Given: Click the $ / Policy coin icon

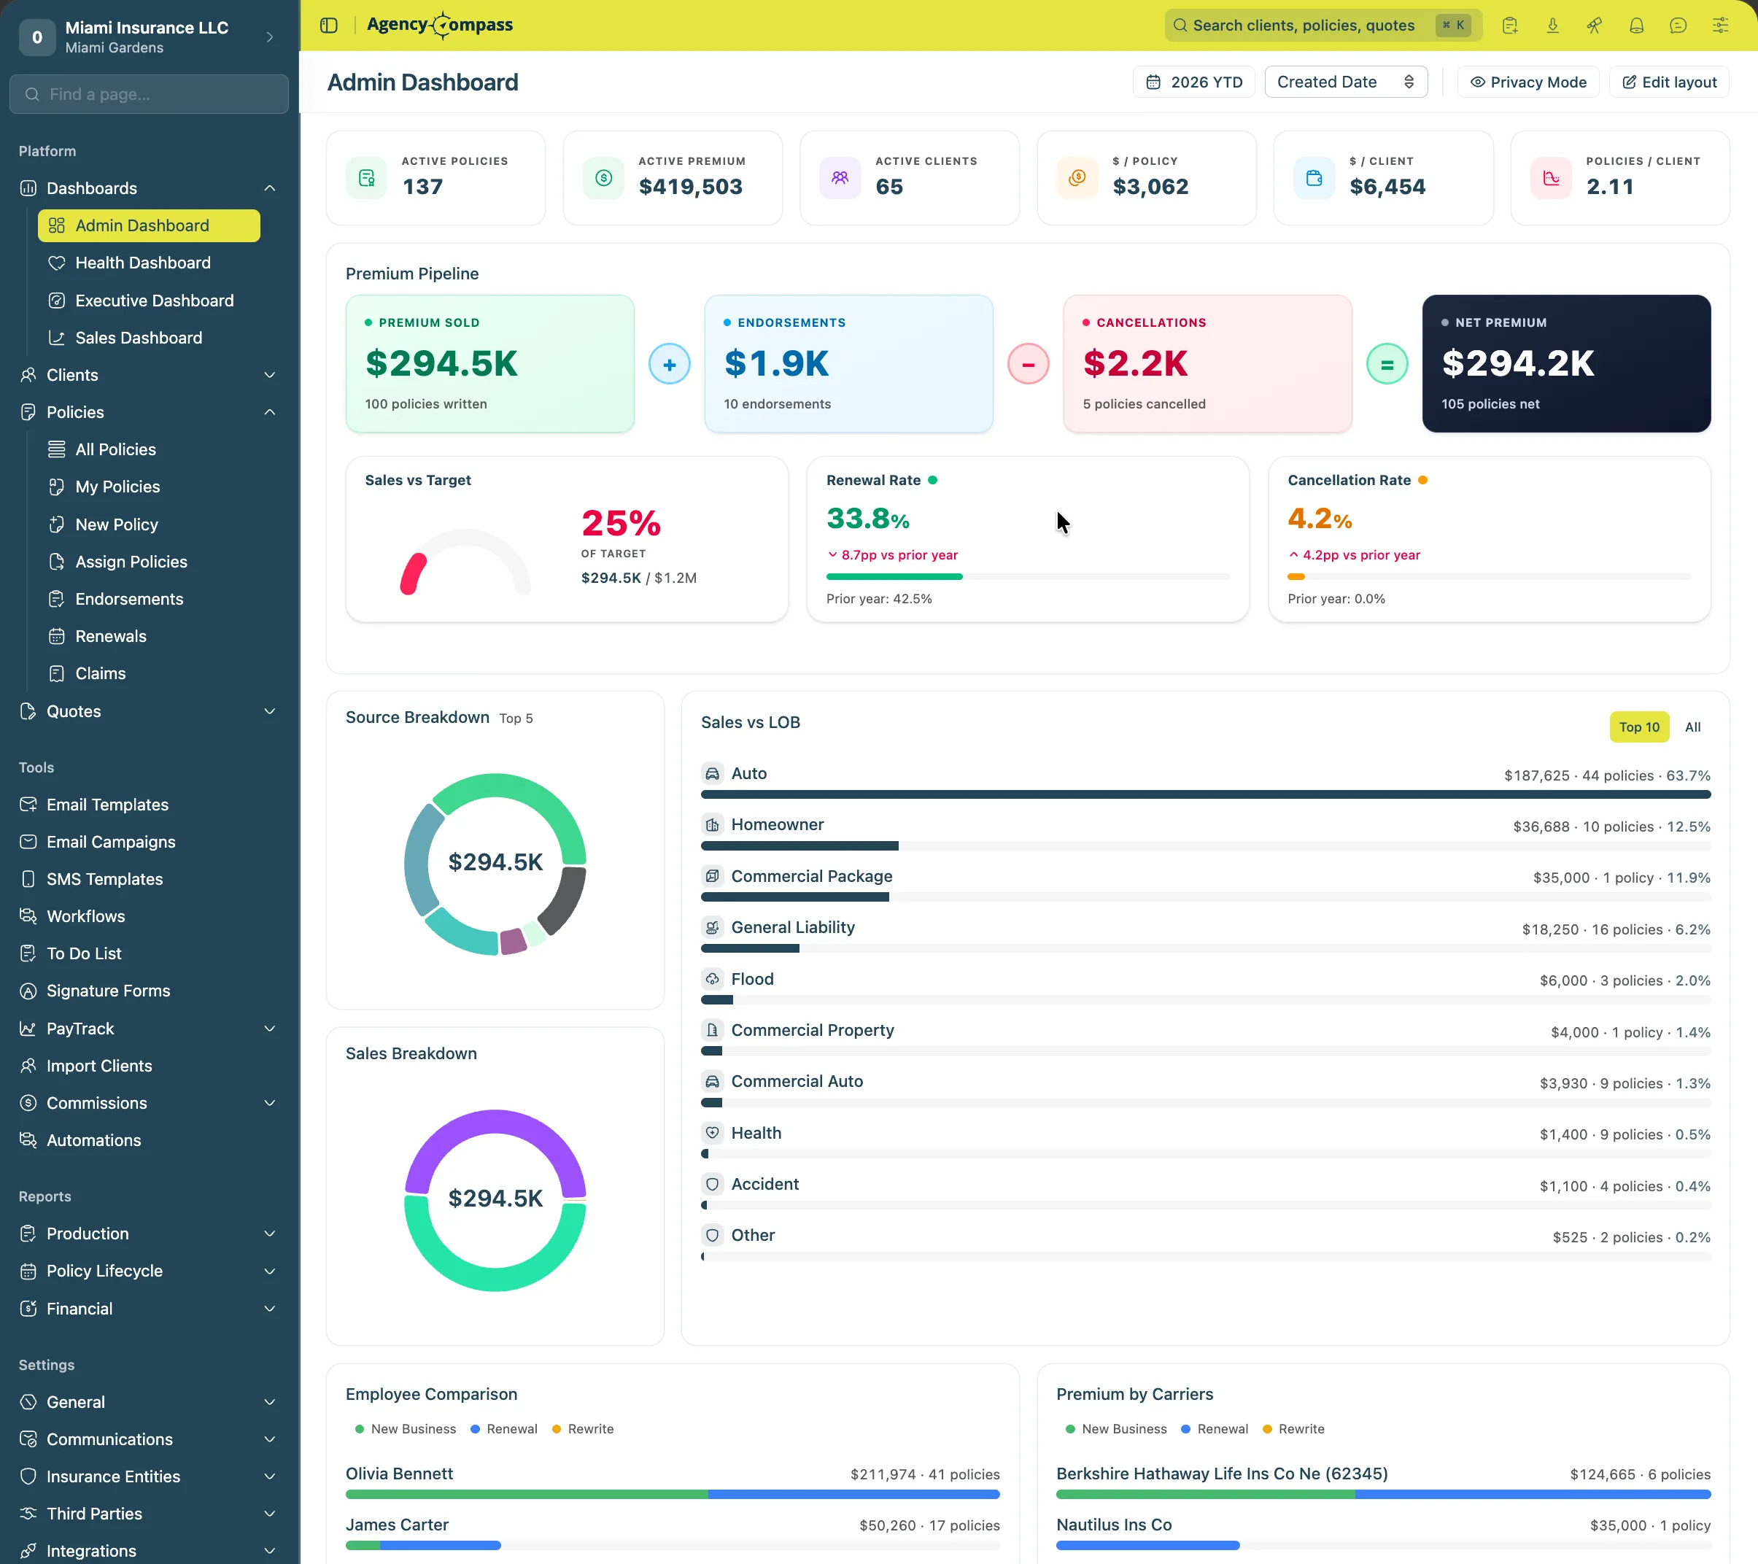Looking at the screenshot, I should [x=1077, y=178].
